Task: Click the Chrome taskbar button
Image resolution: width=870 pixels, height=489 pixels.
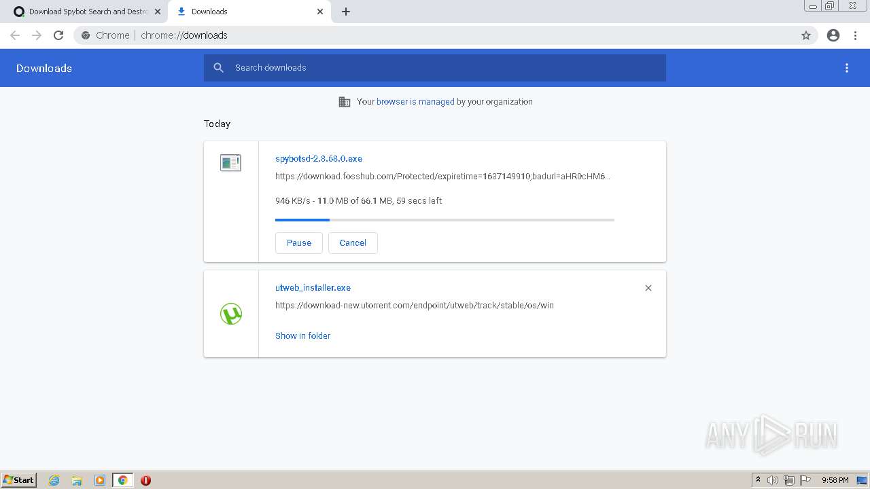Action: [x=123, y=480]
